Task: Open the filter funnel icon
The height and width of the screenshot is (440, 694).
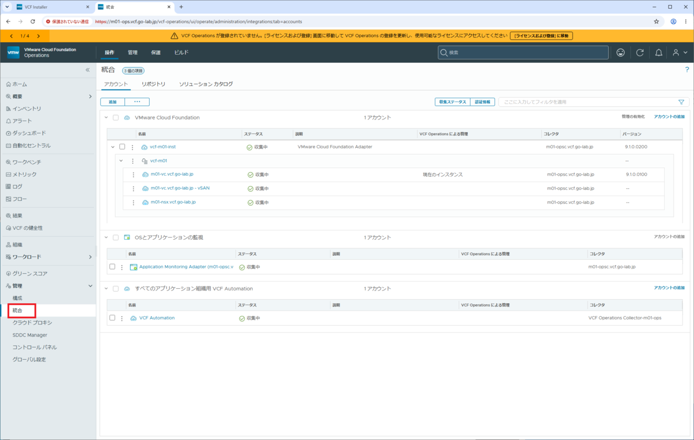Action: tap(681, 102)
